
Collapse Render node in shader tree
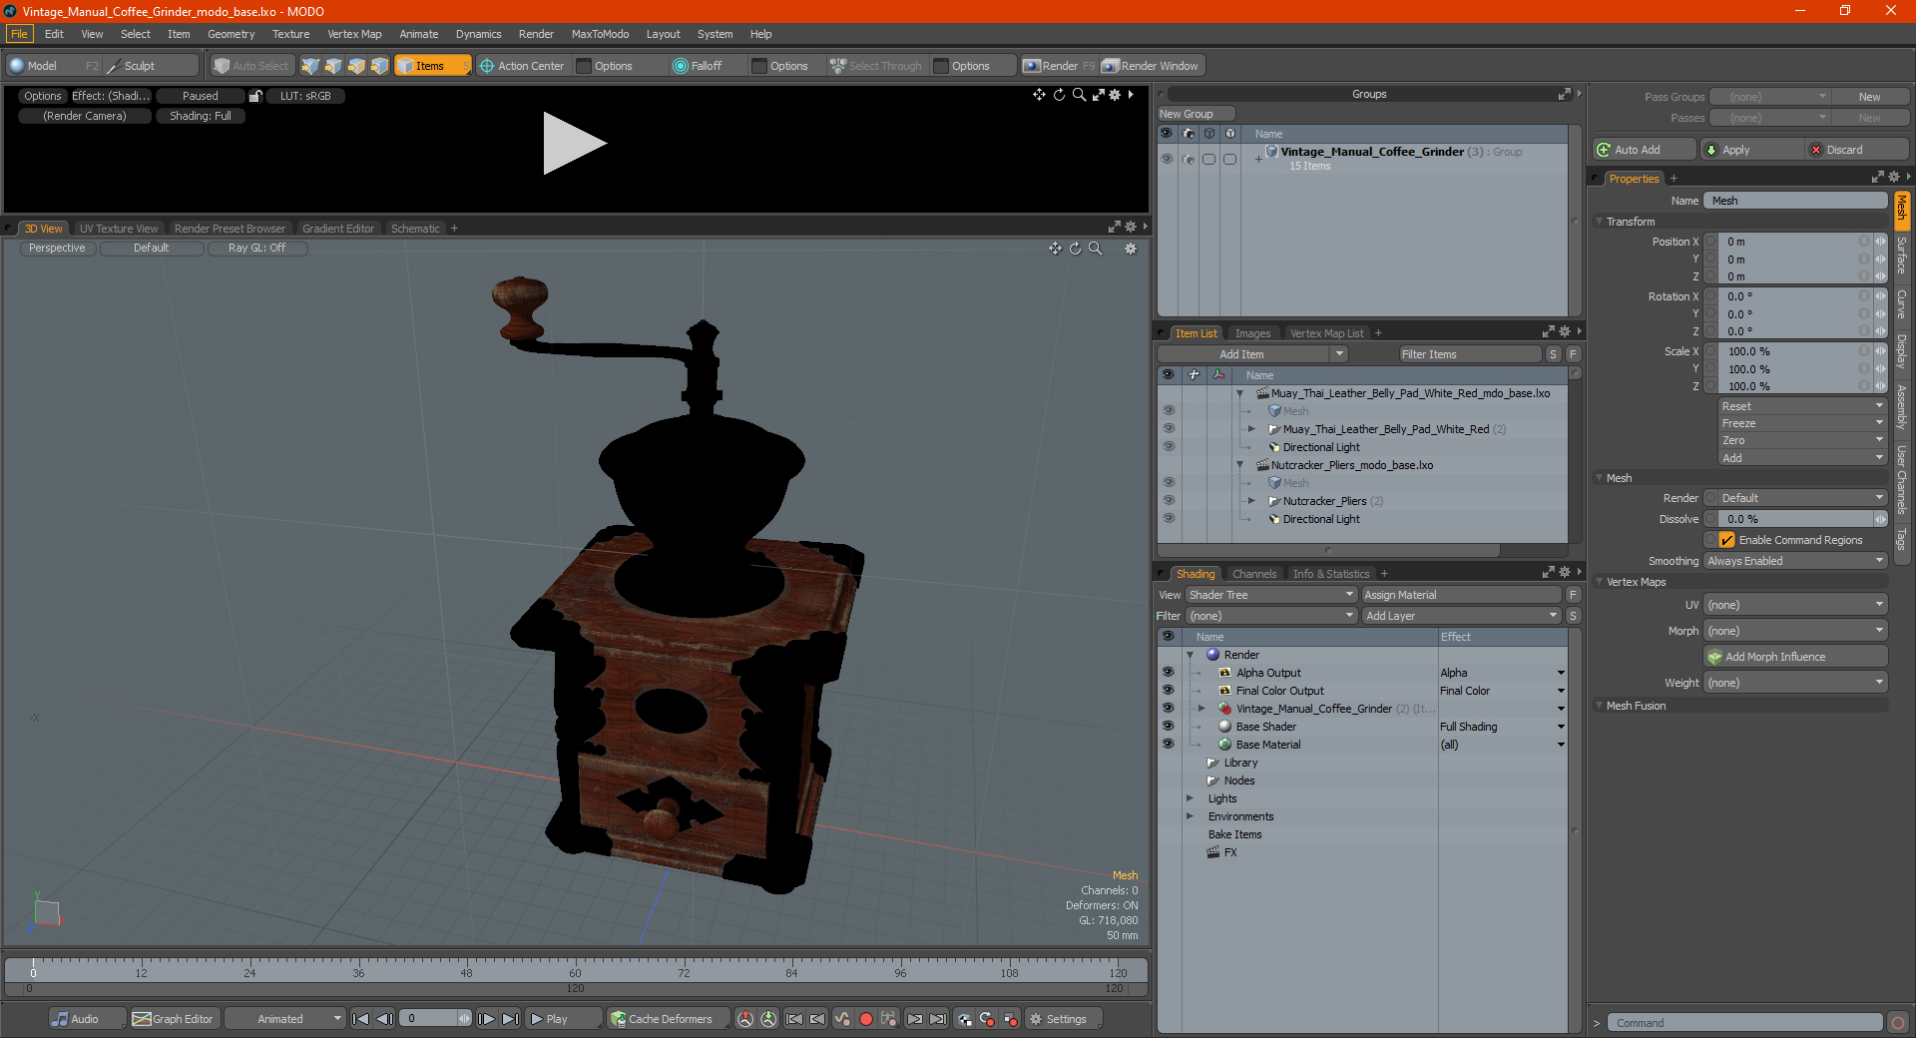point(1191,655)
